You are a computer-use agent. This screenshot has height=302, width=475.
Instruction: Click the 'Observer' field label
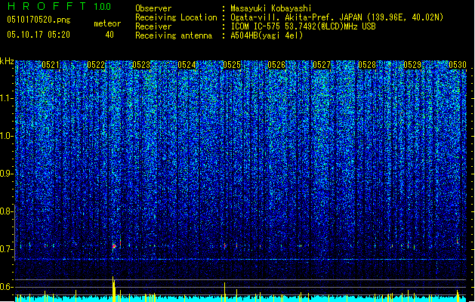pyautogui.click(x=153, y=8)
